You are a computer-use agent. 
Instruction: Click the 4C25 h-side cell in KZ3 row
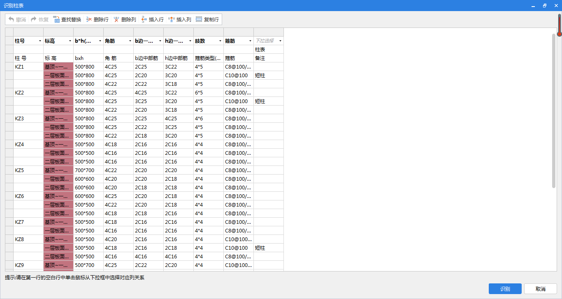(x=179, y=118)
